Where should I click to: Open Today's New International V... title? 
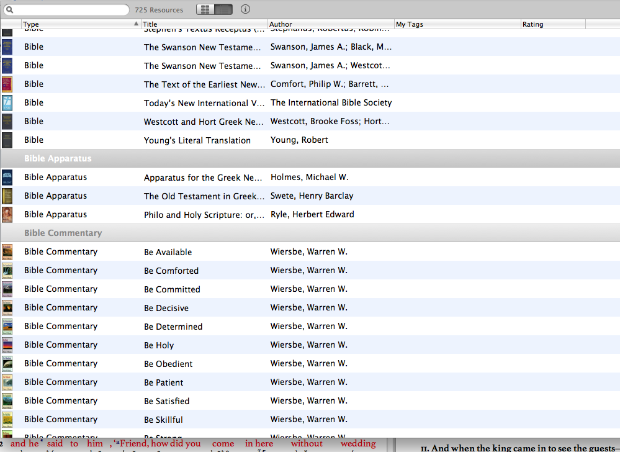click(x=204, y=103)
